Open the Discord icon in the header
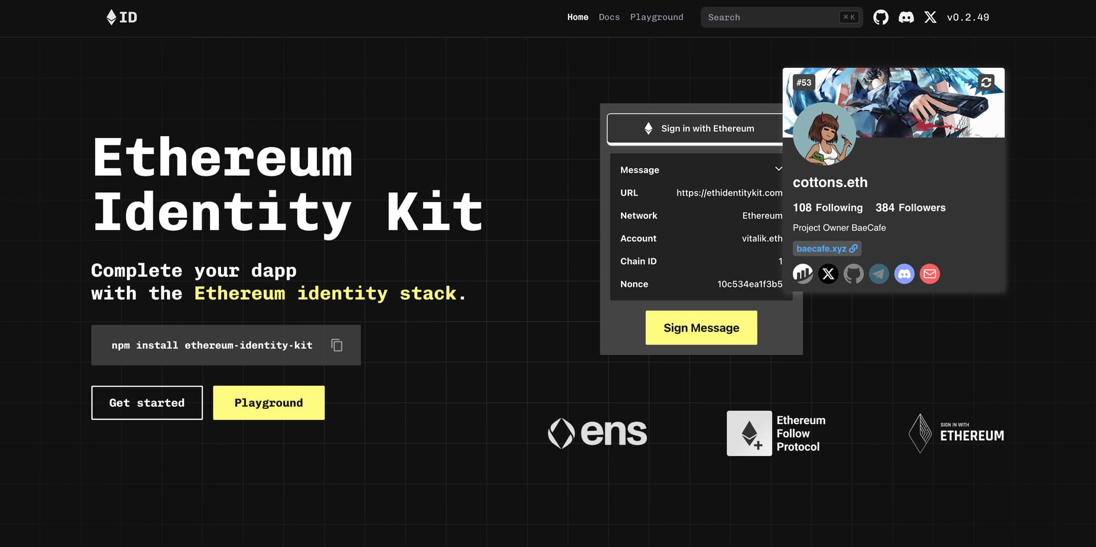The image size is (1096, 547). (x=906, y=18)
